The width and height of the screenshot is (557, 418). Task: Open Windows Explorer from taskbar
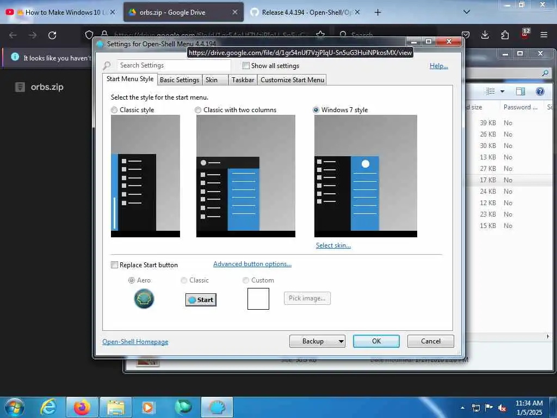click(116, 407)
